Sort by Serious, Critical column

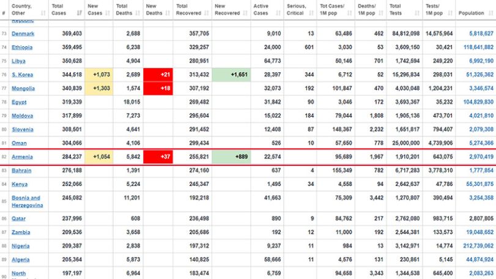point(300,10)
